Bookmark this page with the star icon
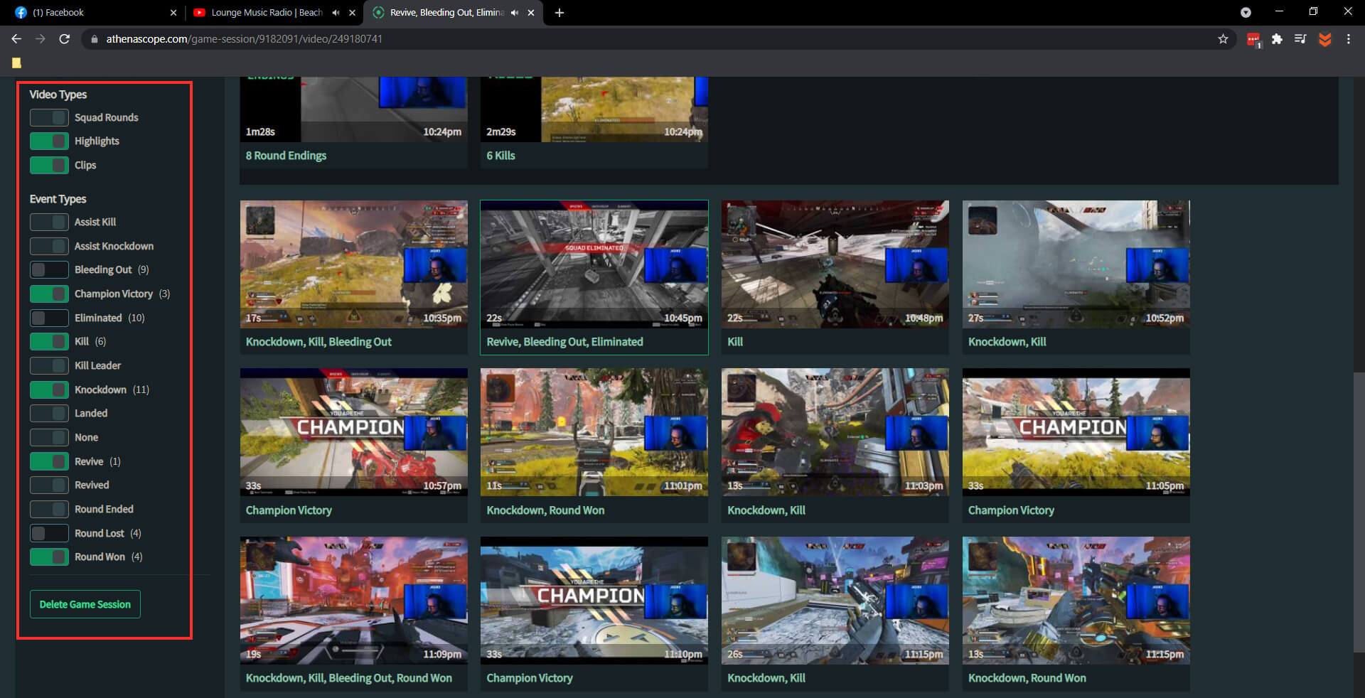Screen dimensions: 1365x698 coord(1223,39)
